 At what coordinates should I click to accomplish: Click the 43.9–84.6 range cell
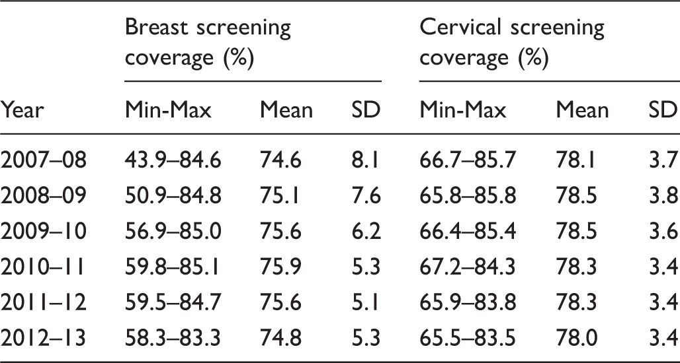(x=173, y=161)
